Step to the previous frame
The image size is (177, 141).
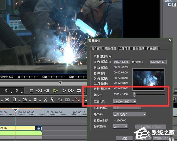(x=47, y=91)
